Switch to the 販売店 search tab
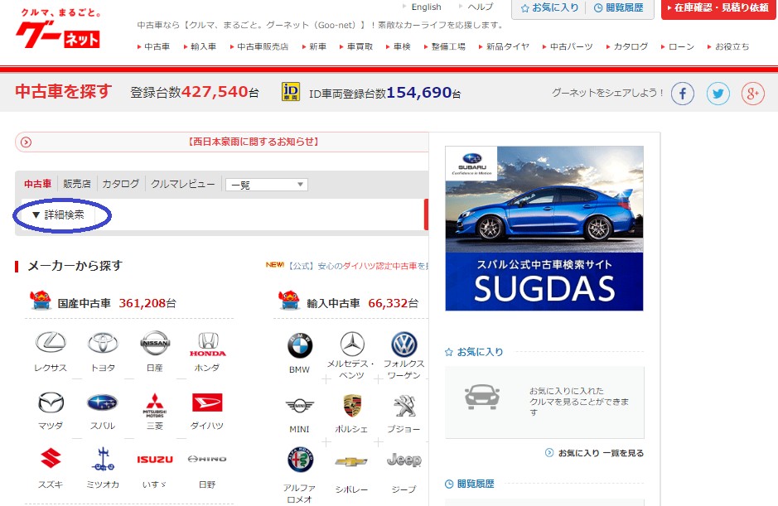 (x=77, y=184)
